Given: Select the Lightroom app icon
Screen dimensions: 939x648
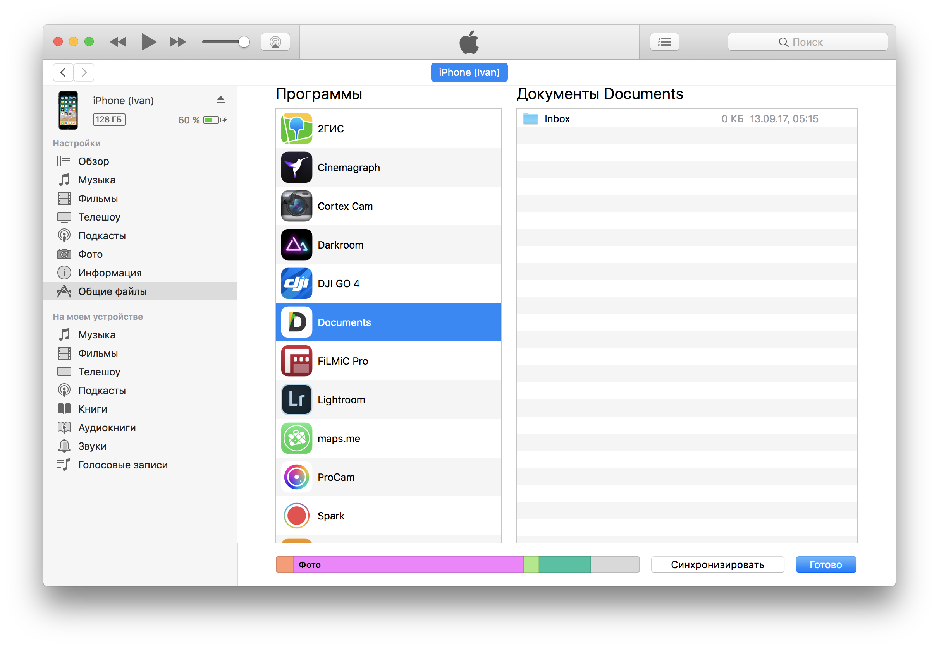Looking at the screenshot, I should coord(297,400).
